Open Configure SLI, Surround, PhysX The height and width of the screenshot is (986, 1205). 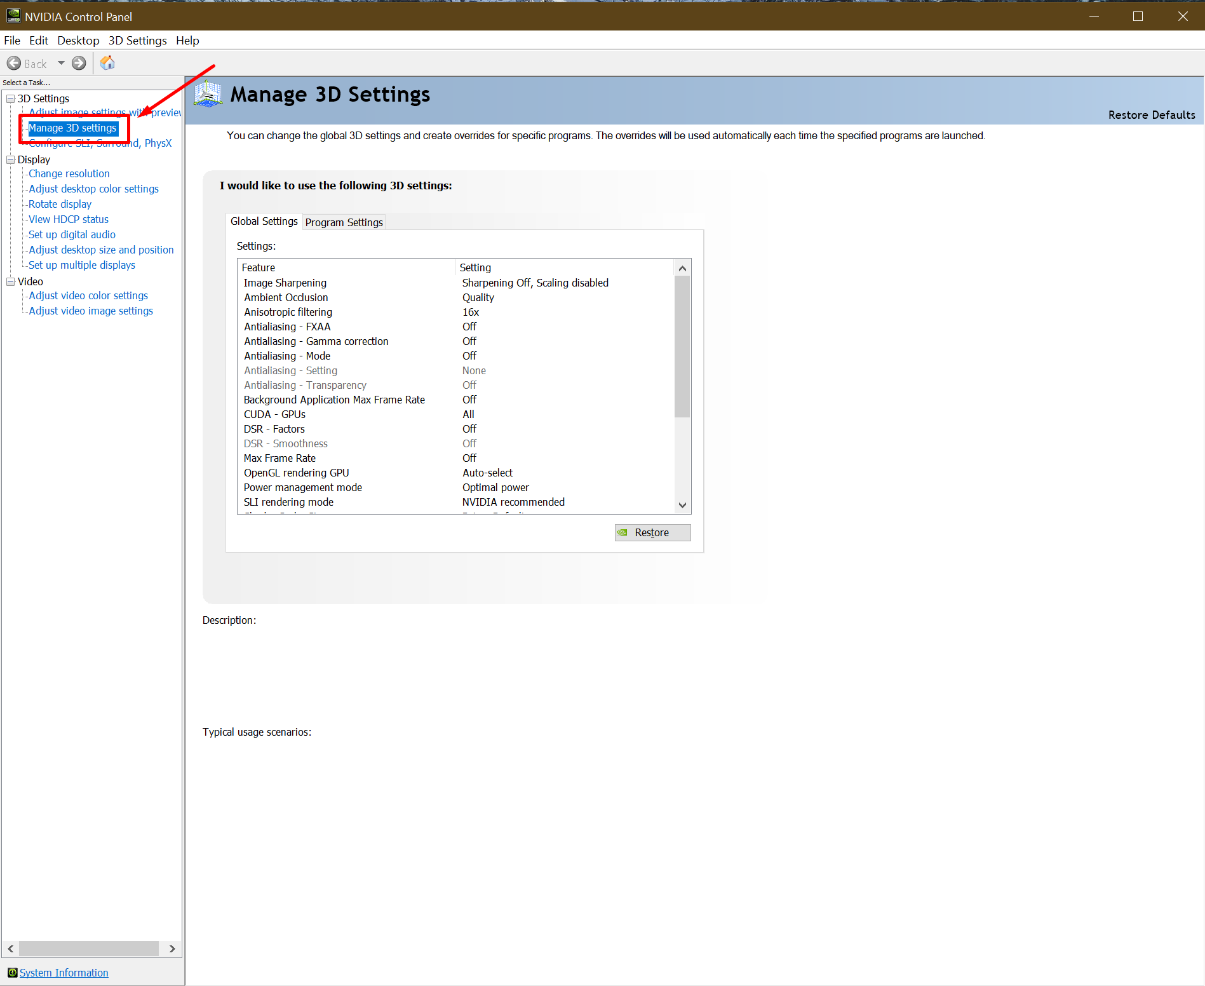coord(100,143)
